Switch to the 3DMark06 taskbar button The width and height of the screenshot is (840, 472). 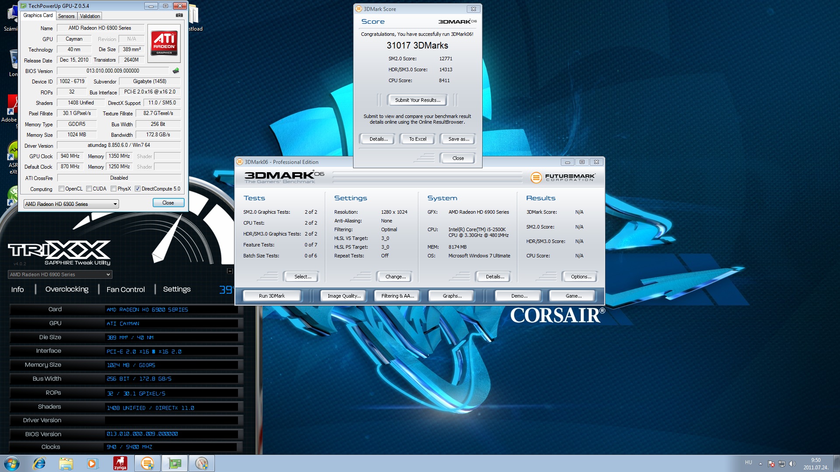(x=147, y=463)
